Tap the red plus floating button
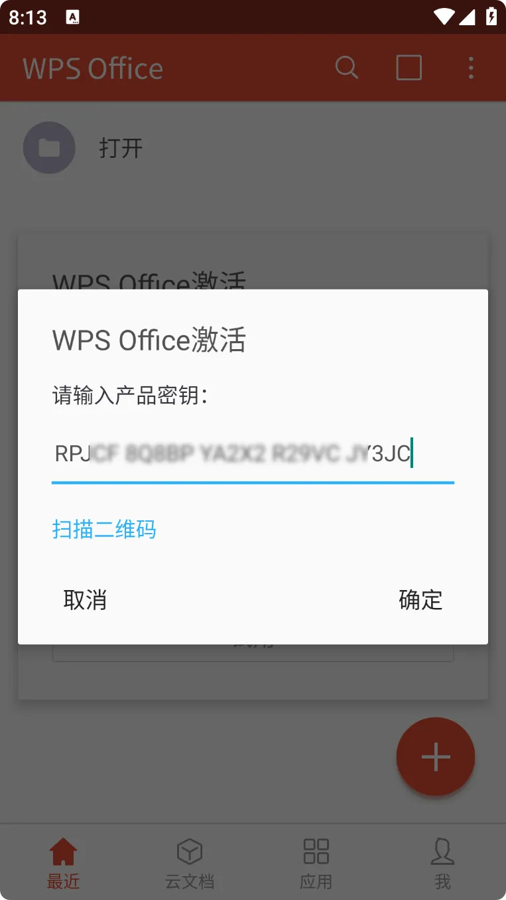 [436, 757]
